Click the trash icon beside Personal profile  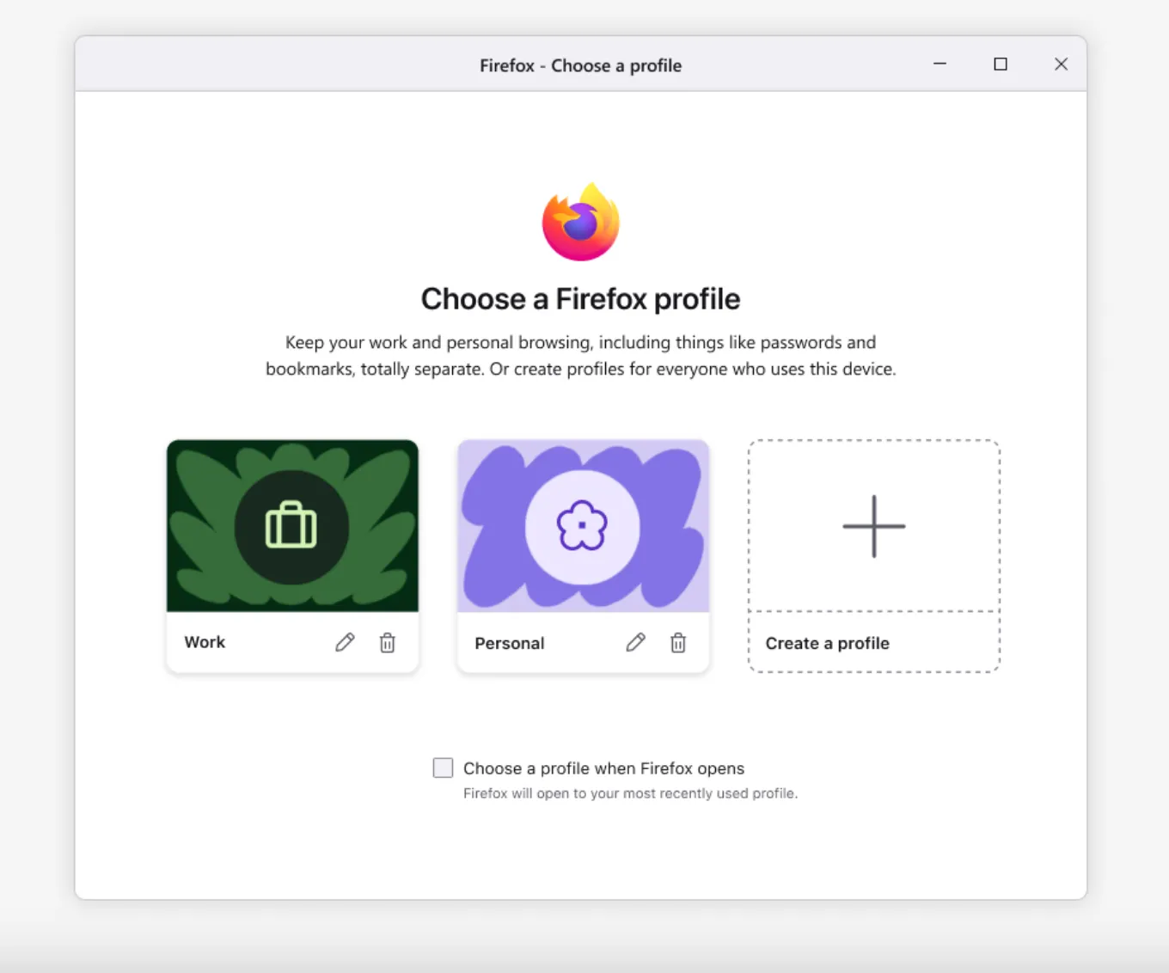pyautogui.click(x=678, y=642)
